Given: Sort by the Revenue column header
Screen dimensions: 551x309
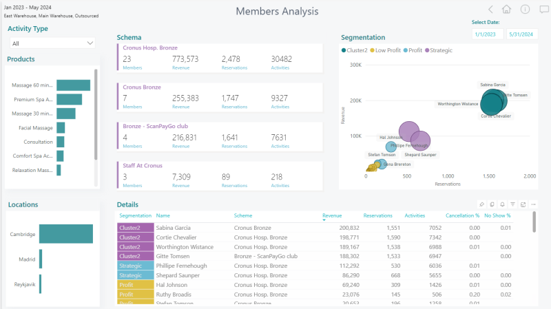Looking at the screenshot, I should (x=332, y=215).
